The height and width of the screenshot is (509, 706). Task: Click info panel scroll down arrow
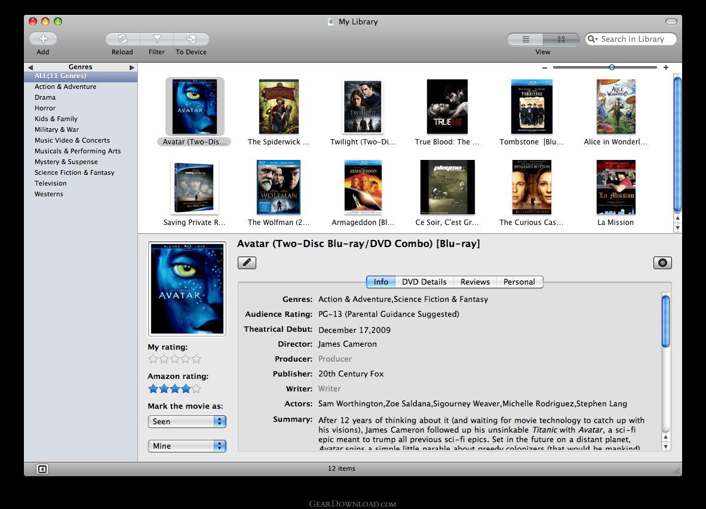click(665, 446)
